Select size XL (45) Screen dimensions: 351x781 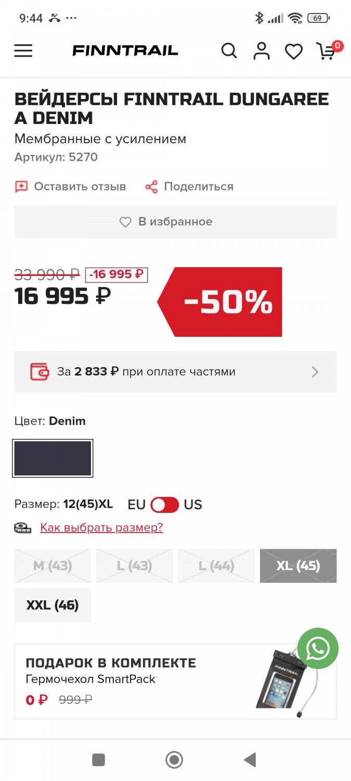(x=298, y=565)
